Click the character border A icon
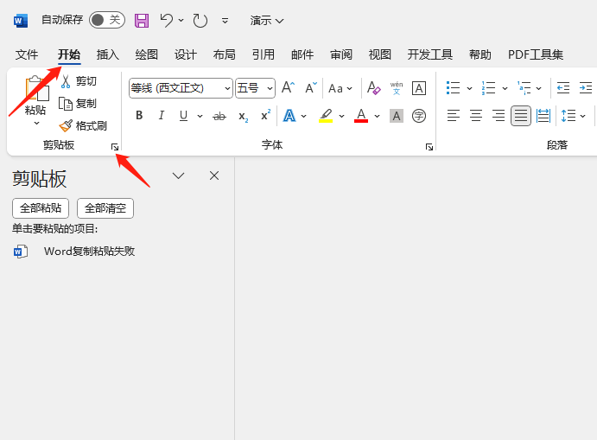 pyautogui.click(x=419, y=88)
